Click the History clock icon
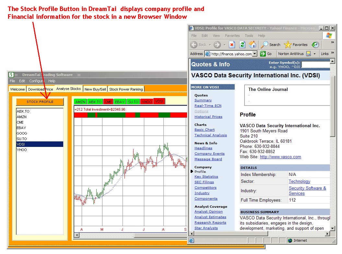Viewport: 342px width, 254px height. (x=315, y=45)
